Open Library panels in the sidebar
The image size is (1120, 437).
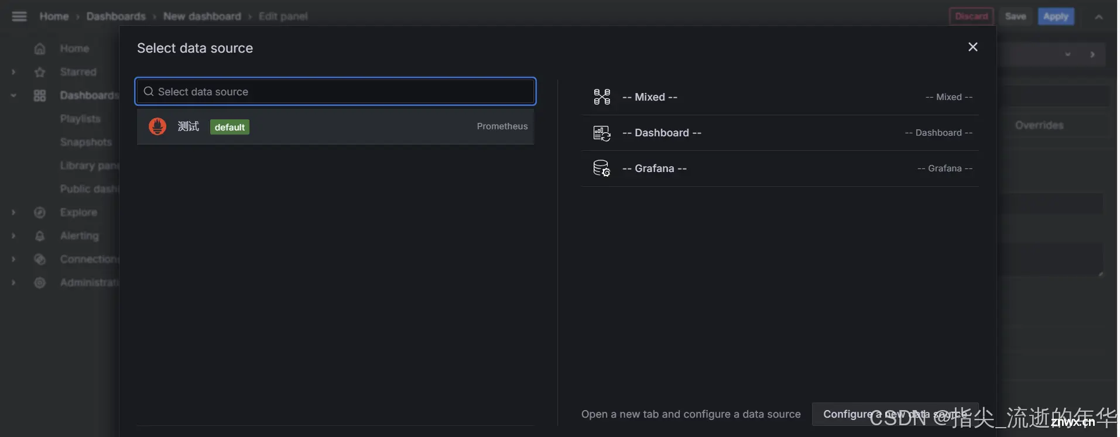89,166
